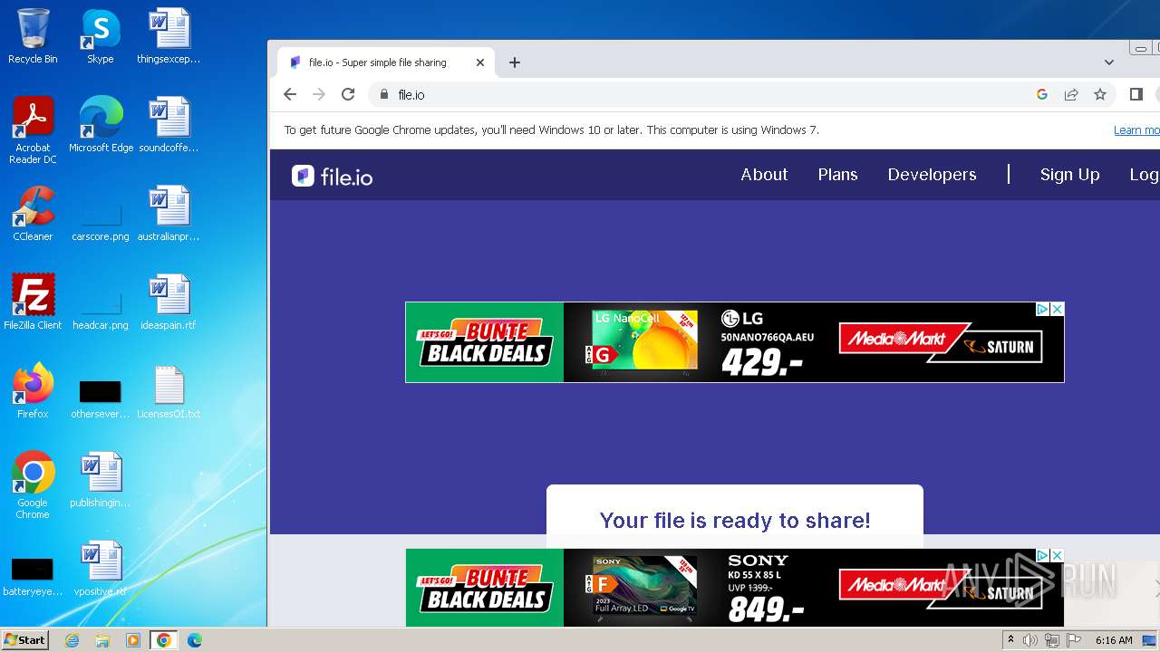Launch CCleaner desktop shortcut
Screen dimensions: 1160x652
[33, 214]
